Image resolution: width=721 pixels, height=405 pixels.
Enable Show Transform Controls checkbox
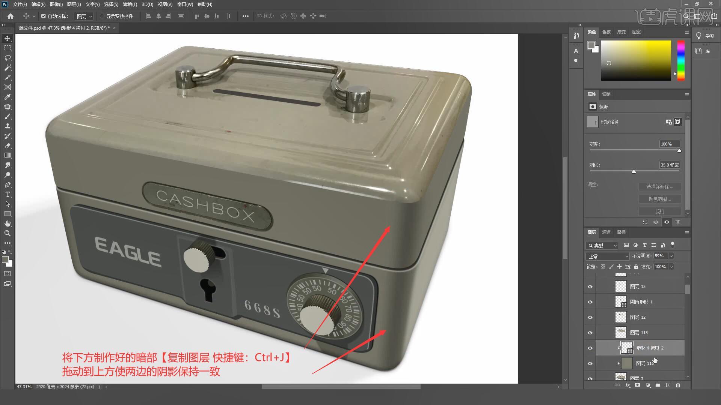(x=102, y=16)
